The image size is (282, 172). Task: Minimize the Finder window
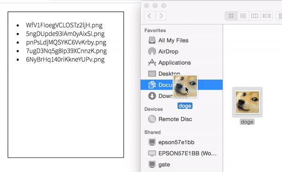click(155, 6)
